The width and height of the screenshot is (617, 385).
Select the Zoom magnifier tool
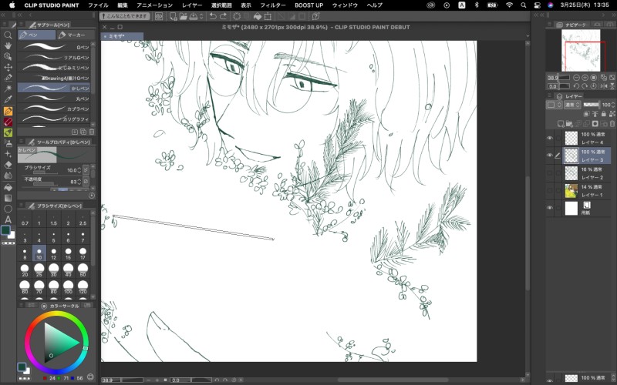pyautogui.click(x=8, y=35)
